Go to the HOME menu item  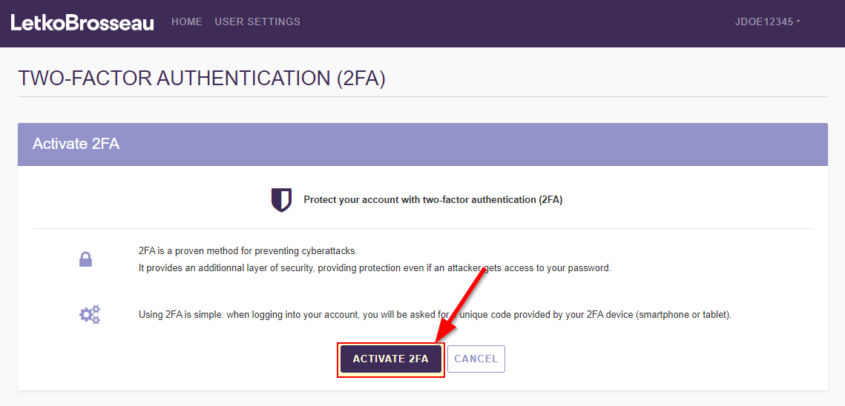pyautogui.click(x=187, y=22)
